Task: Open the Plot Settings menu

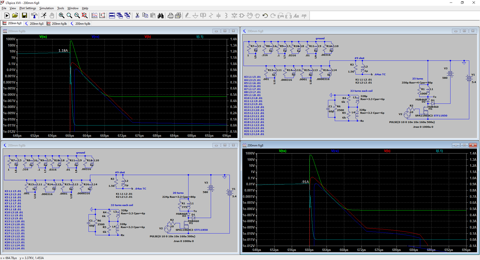Action: 27,8
